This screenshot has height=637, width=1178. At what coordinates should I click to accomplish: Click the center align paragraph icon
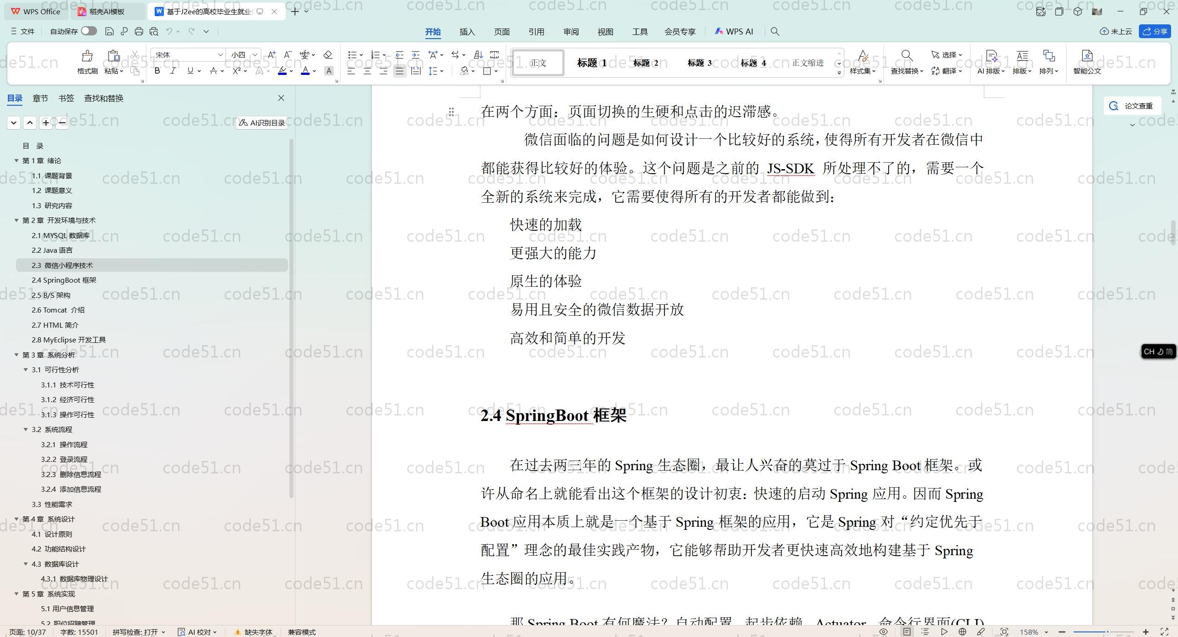click(x=367, y=71)
